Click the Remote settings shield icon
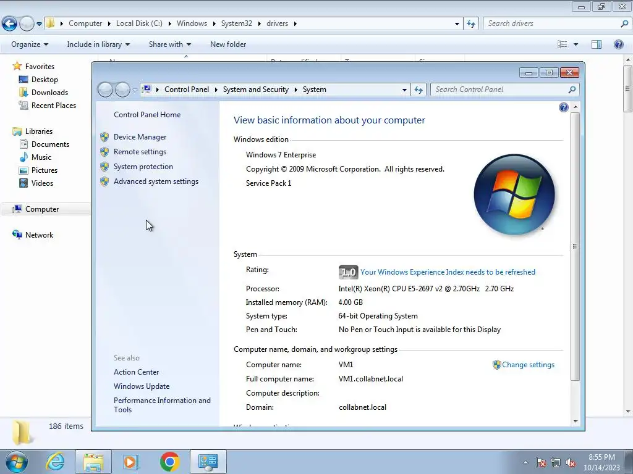This screenshot has height=474, width=633. click(104, 152)
